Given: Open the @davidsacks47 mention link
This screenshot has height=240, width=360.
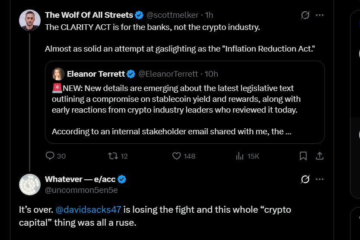Looking at the screenshot, I should pyautogui.click(x=89, y=210).
